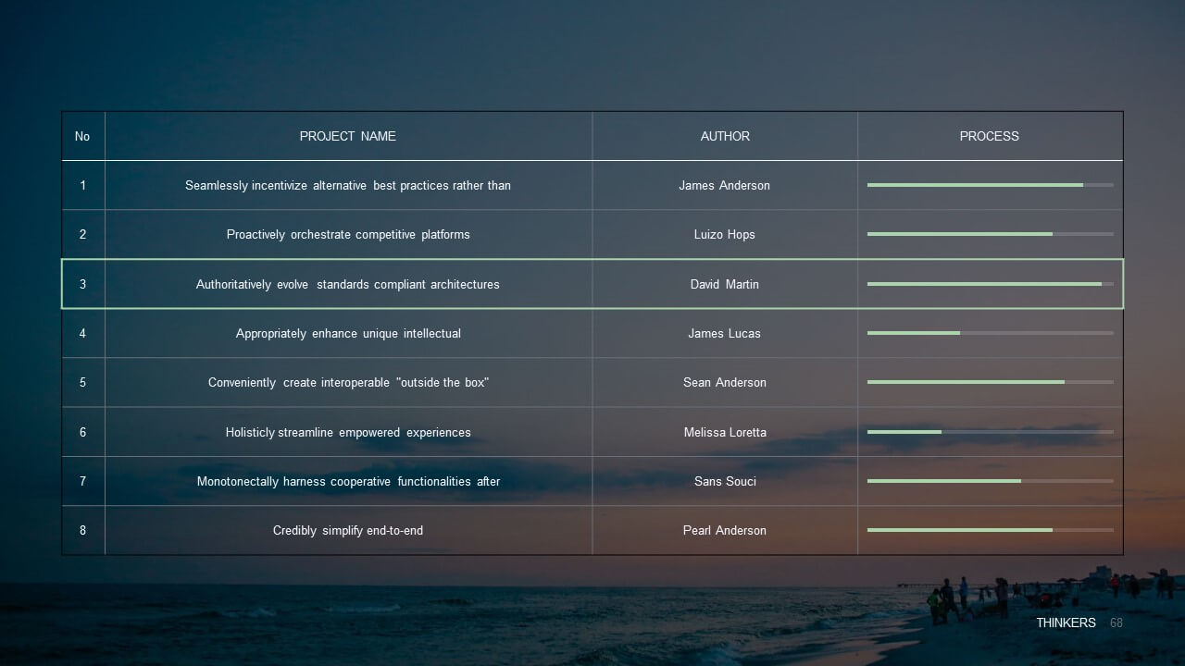Select 'Authoritatively evolve standards compliant architectures' project

(x=348, y=284)
